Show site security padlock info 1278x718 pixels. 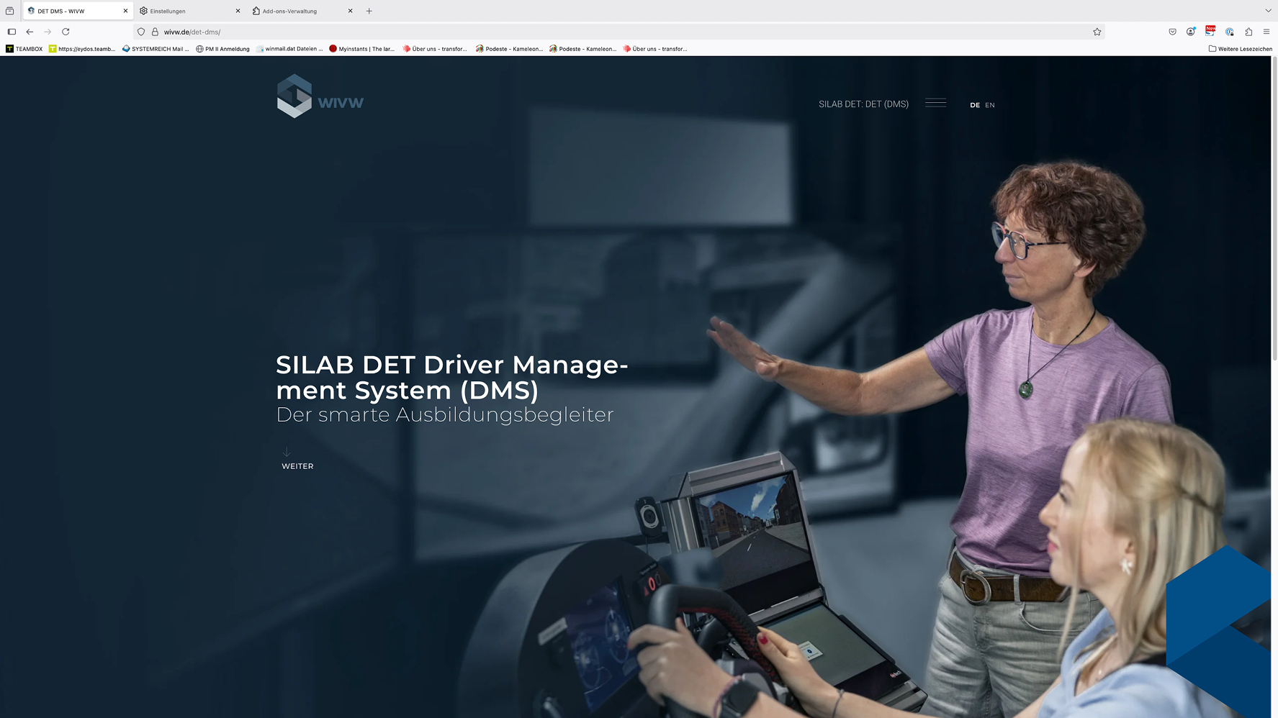[155, 32]
